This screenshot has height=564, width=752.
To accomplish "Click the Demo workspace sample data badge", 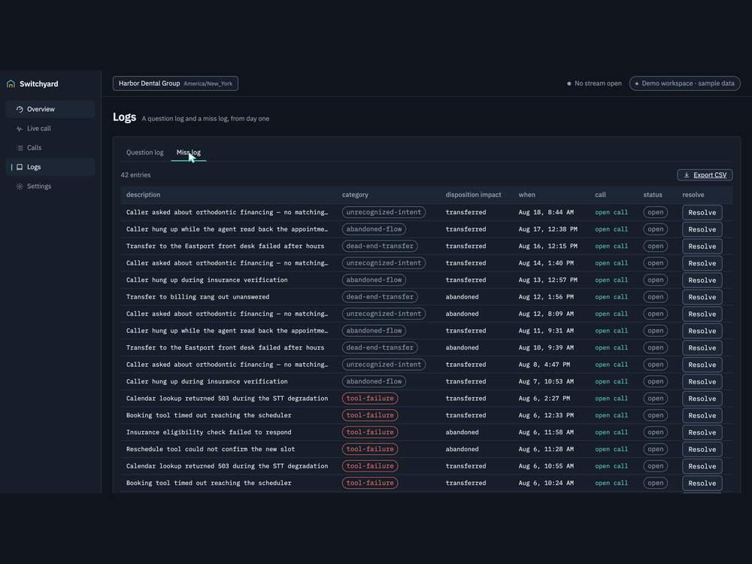I will coord(685,83).
